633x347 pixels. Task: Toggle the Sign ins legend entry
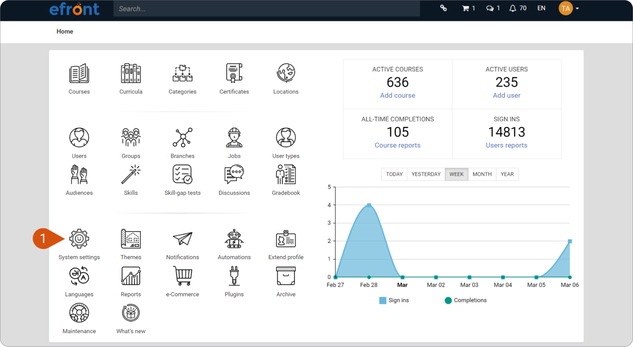click(394, 300)
